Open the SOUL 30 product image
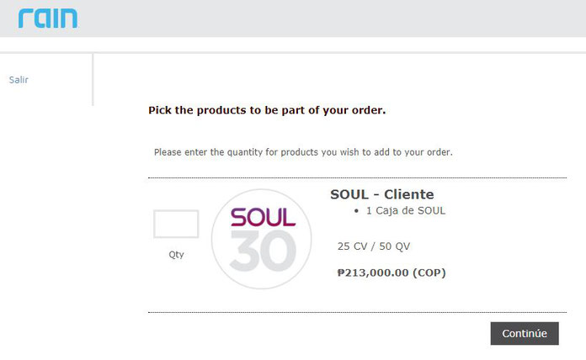The width and height of the screenshot is (586, 360). (x=262, y=240)
